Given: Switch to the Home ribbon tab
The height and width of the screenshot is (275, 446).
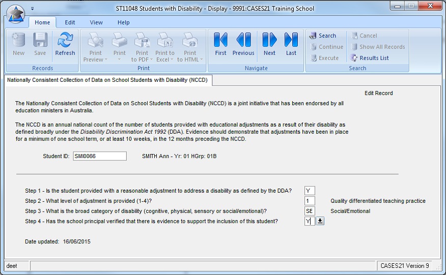Looking at the screenshot, I should (42, 22).
